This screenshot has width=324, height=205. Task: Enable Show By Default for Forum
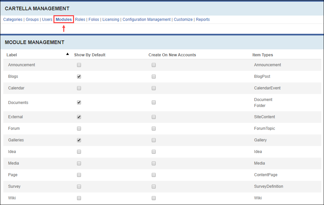(x=79, y=128)
